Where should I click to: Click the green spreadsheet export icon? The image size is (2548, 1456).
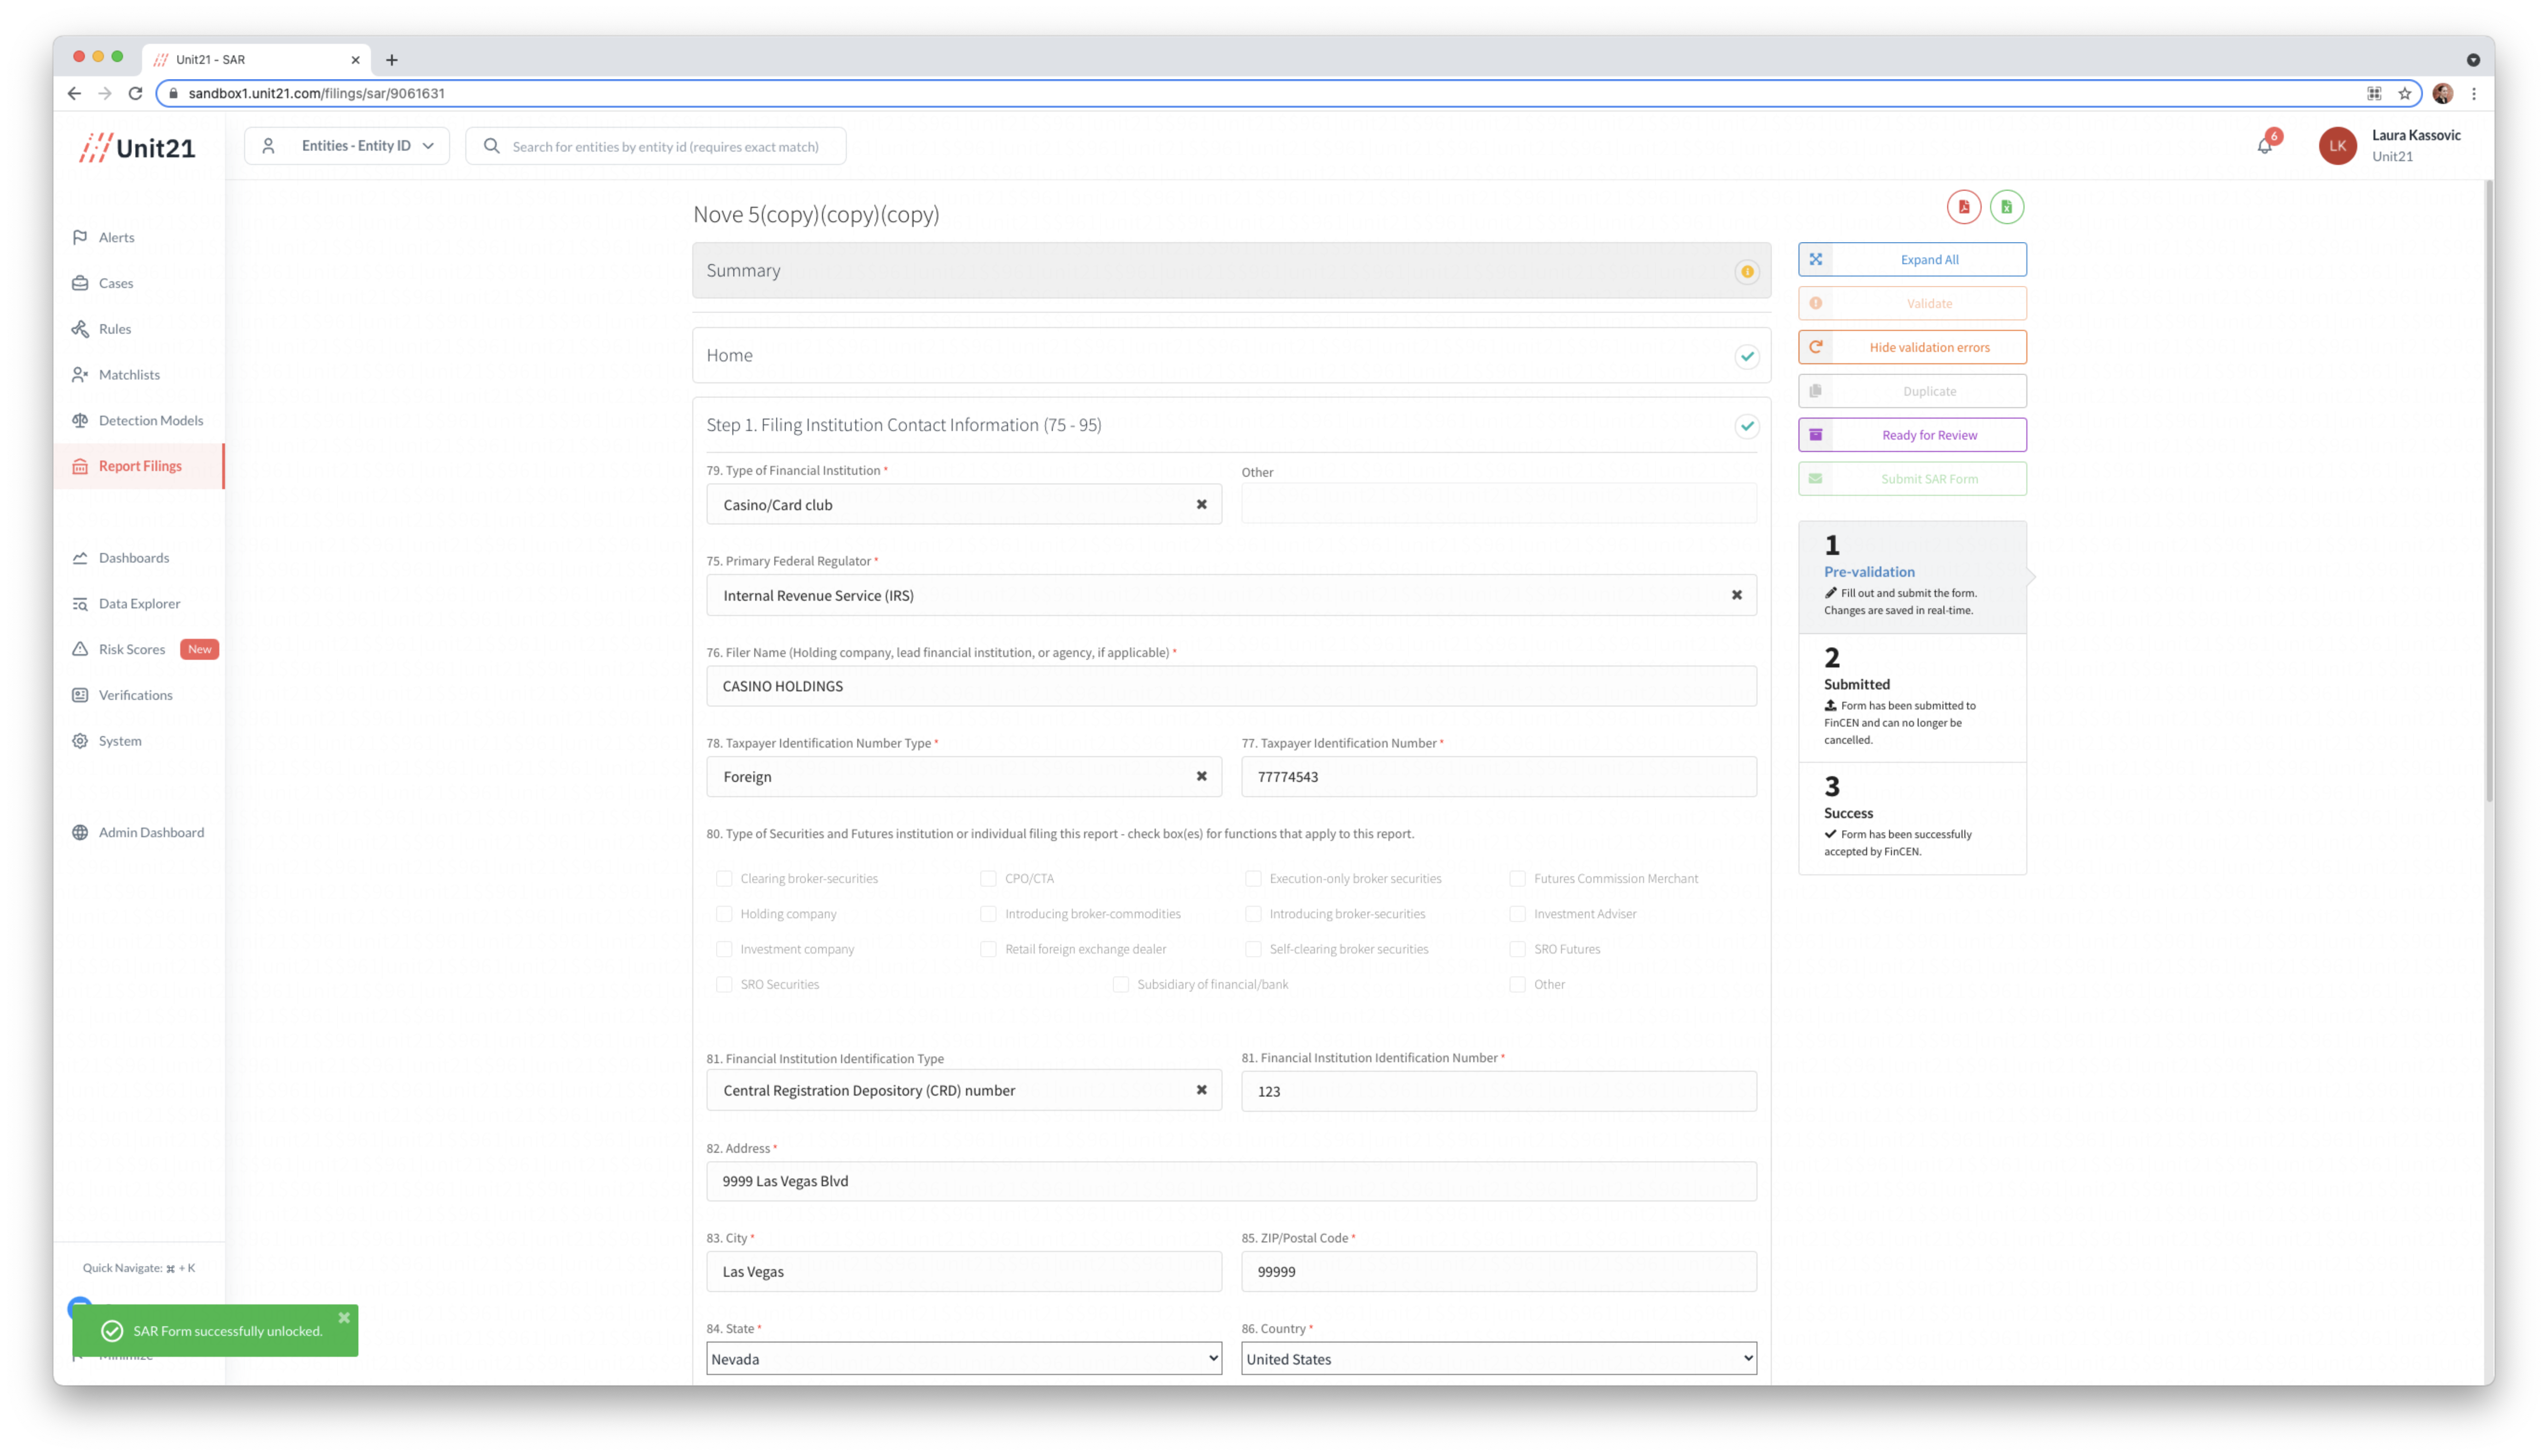2006,207
